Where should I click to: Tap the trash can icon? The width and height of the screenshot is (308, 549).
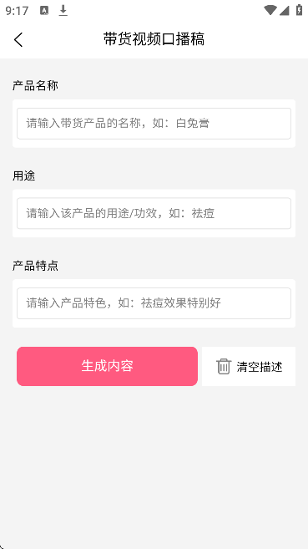(224, 366)
